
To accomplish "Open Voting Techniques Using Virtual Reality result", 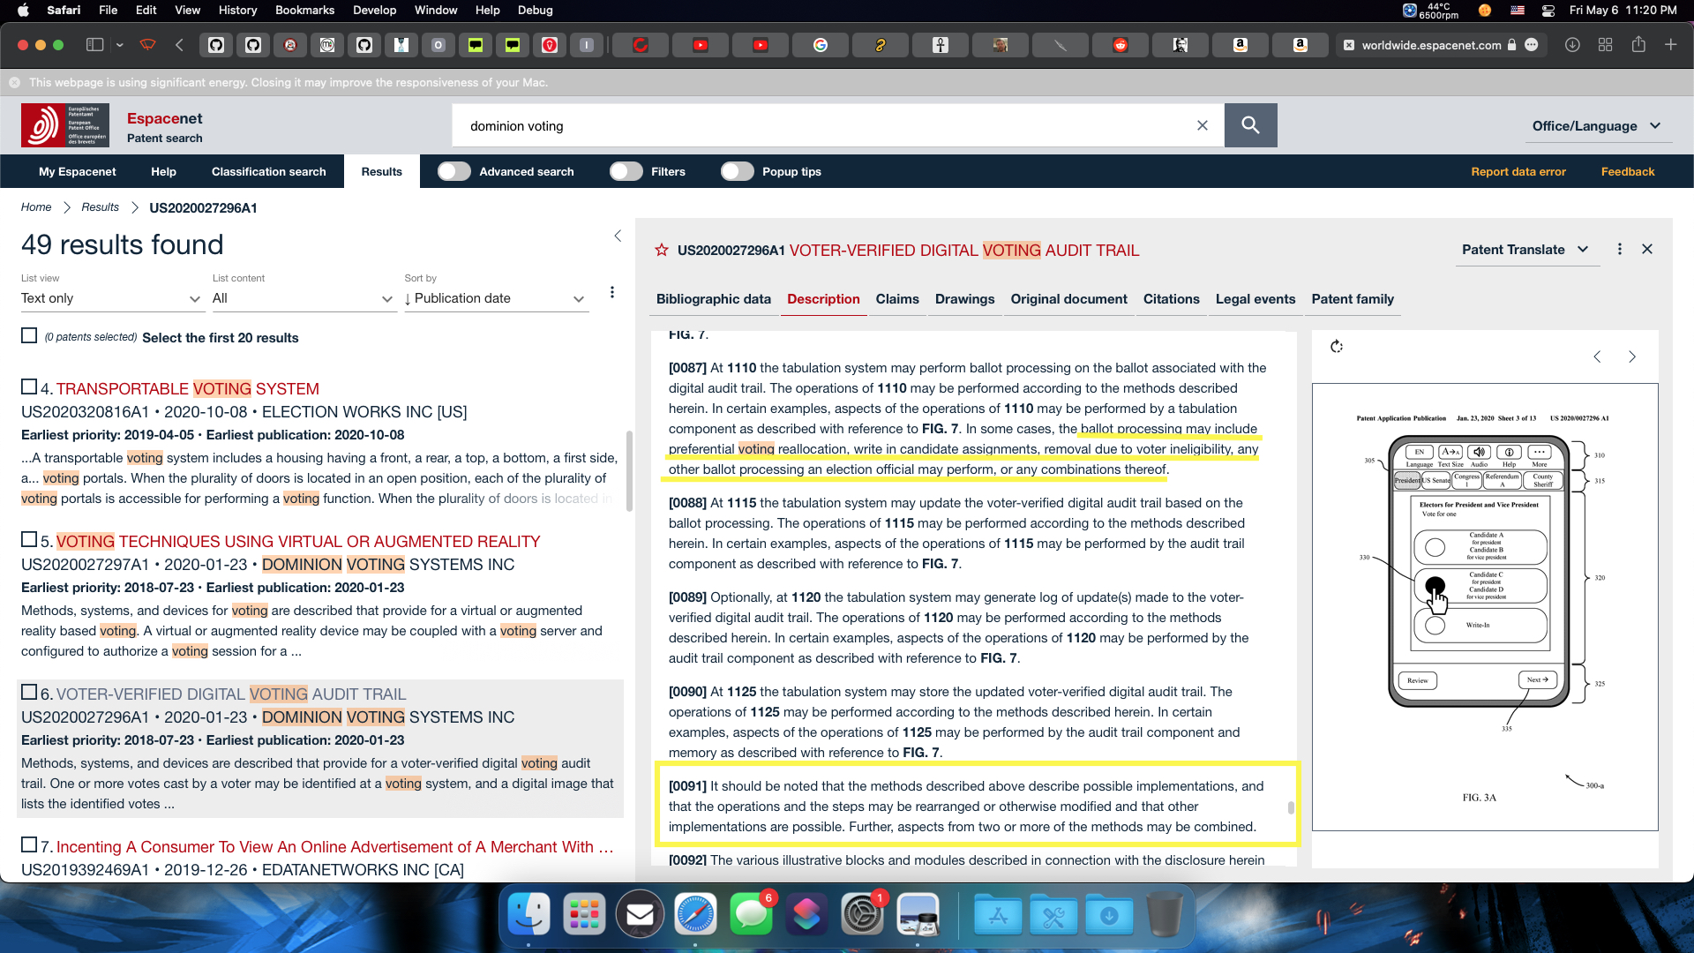I will pos(298,542).
